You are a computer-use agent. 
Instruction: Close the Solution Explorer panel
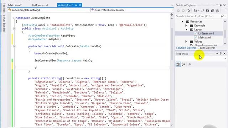[224, 5]
